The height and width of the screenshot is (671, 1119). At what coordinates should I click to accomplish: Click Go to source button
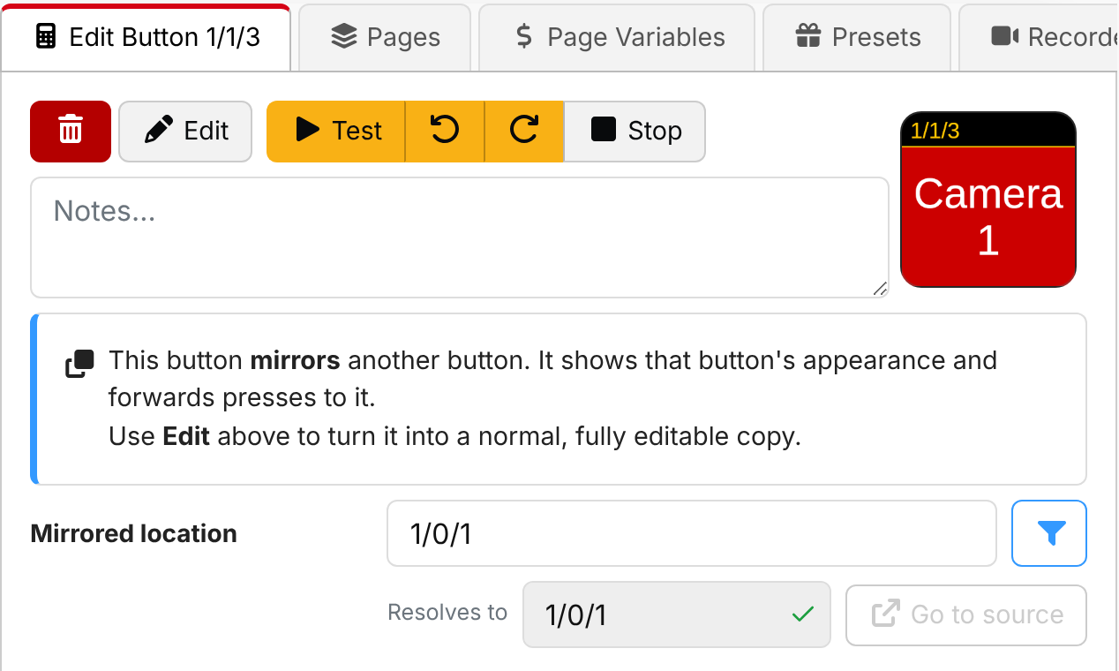[966, 614]
